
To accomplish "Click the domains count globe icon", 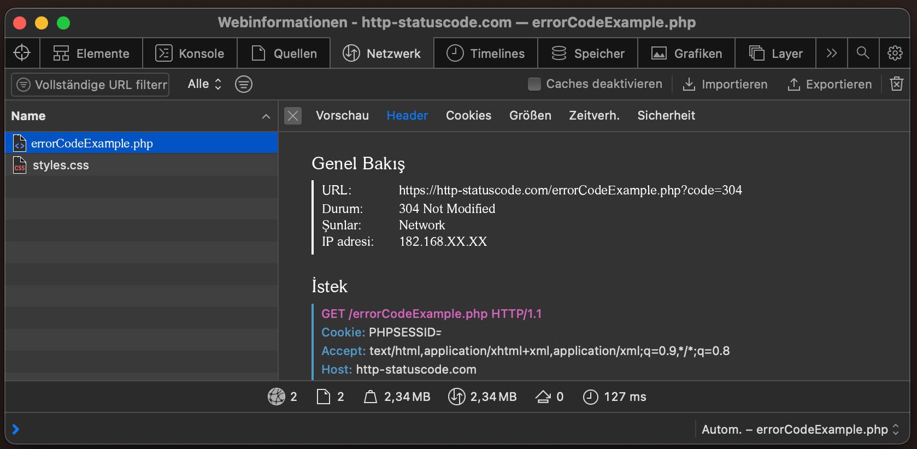I will tap(277, 397).
